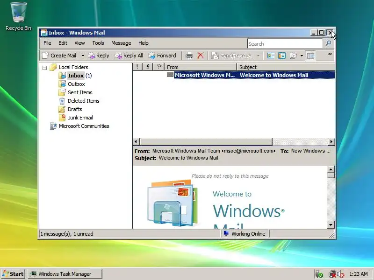374x280 pixels.
Task: Sort messages by the From column
Action: coord(201,67)
